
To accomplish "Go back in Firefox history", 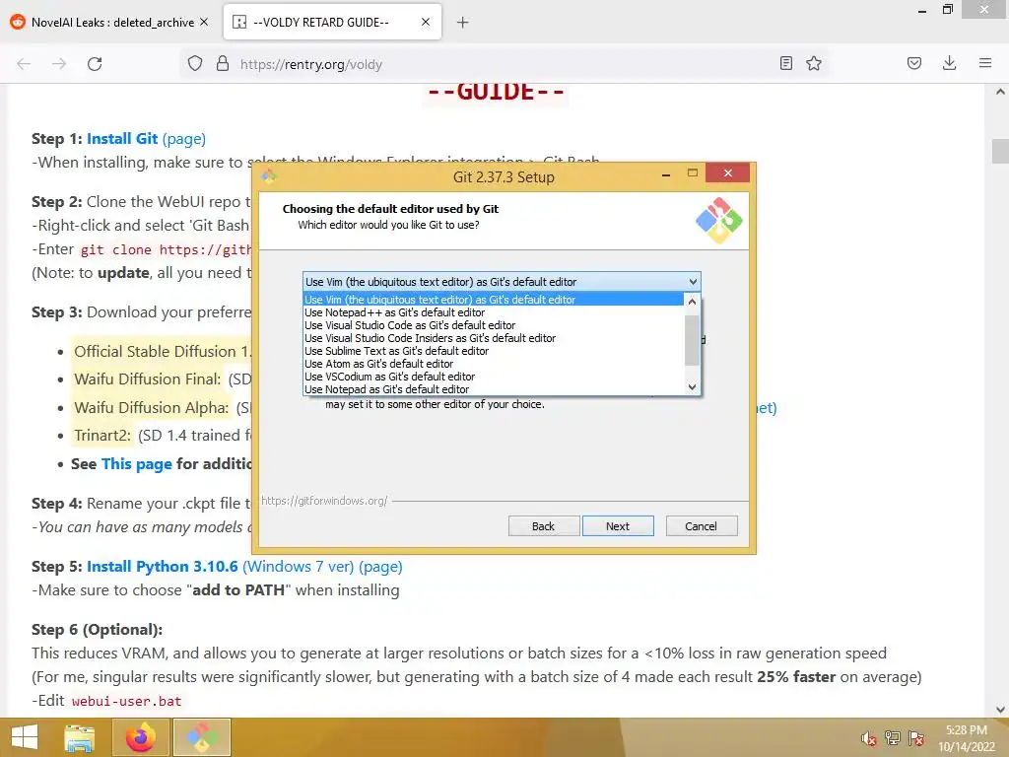I will point(24,64).
